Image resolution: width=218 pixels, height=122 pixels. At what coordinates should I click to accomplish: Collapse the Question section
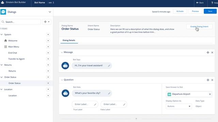click(x=62, y=80)
